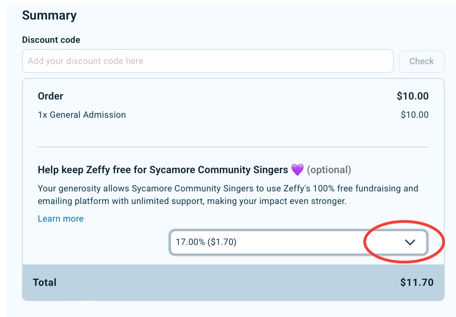Open the Learn more link
This screenshot has height=317, width=456.
tap(61, 219)
